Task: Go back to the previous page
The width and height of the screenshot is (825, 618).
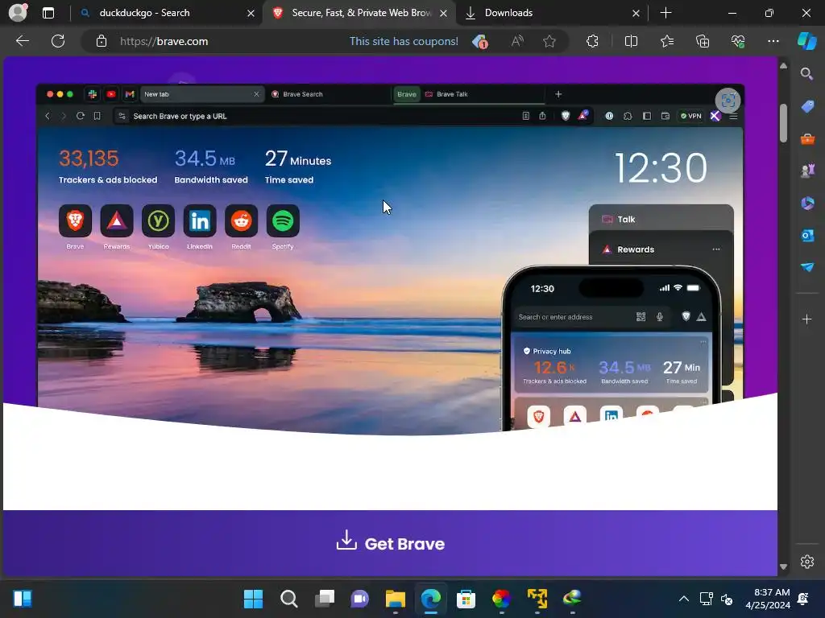Action: 22,41
